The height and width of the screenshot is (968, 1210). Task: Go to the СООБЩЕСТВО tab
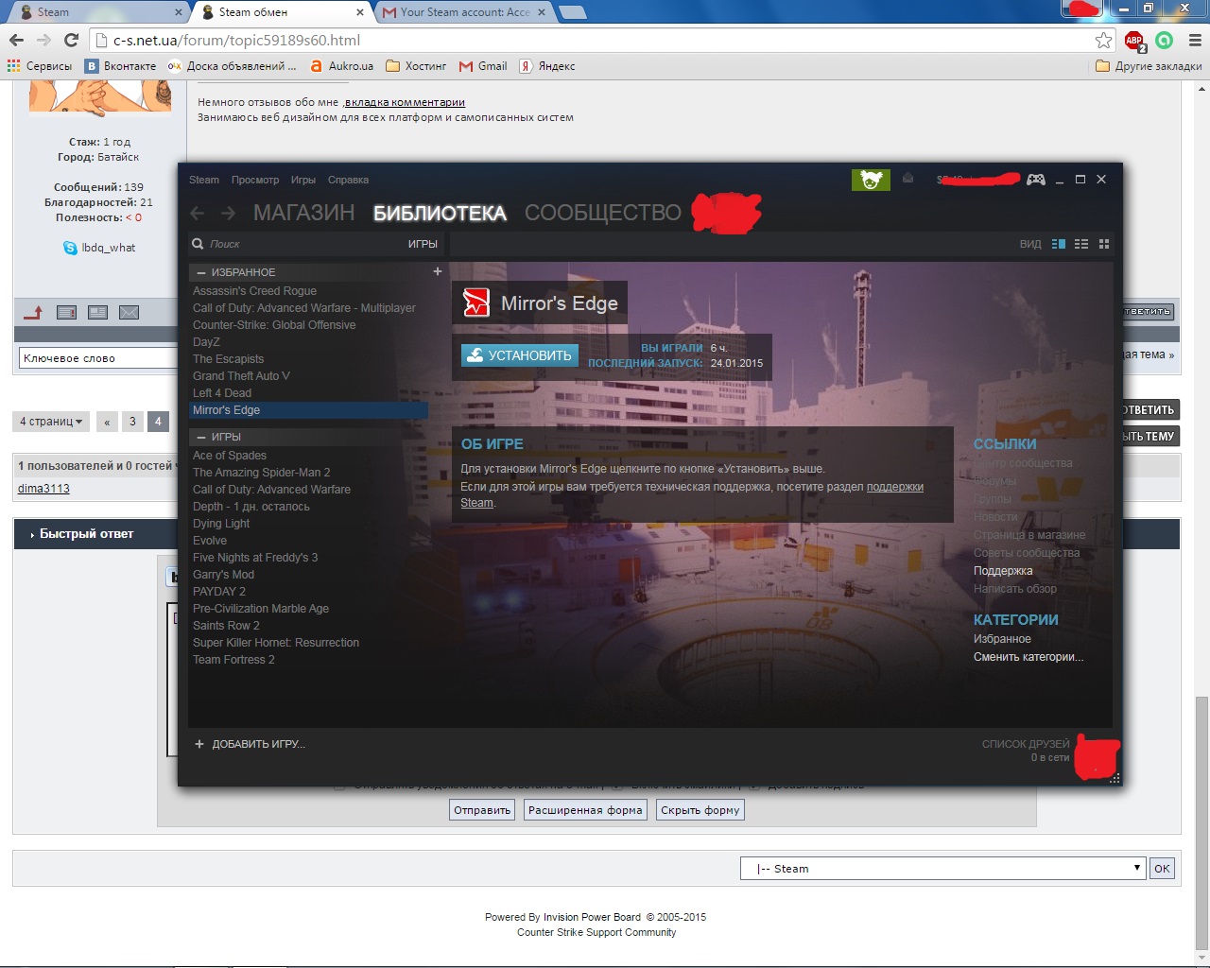[x=603, y=213]
